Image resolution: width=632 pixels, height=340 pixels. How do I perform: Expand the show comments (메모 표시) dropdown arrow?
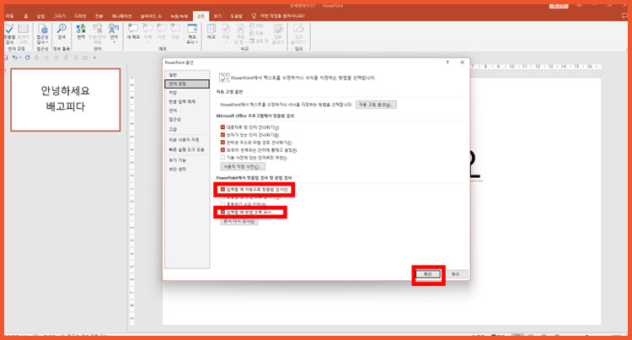[196, 42]
